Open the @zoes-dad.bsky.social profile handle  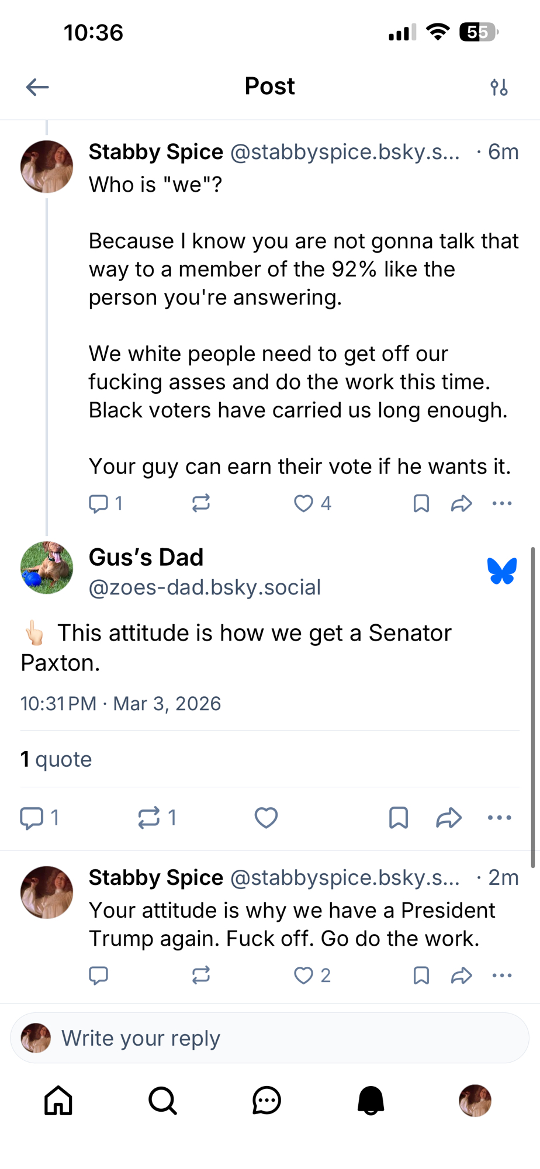(205, 587)
